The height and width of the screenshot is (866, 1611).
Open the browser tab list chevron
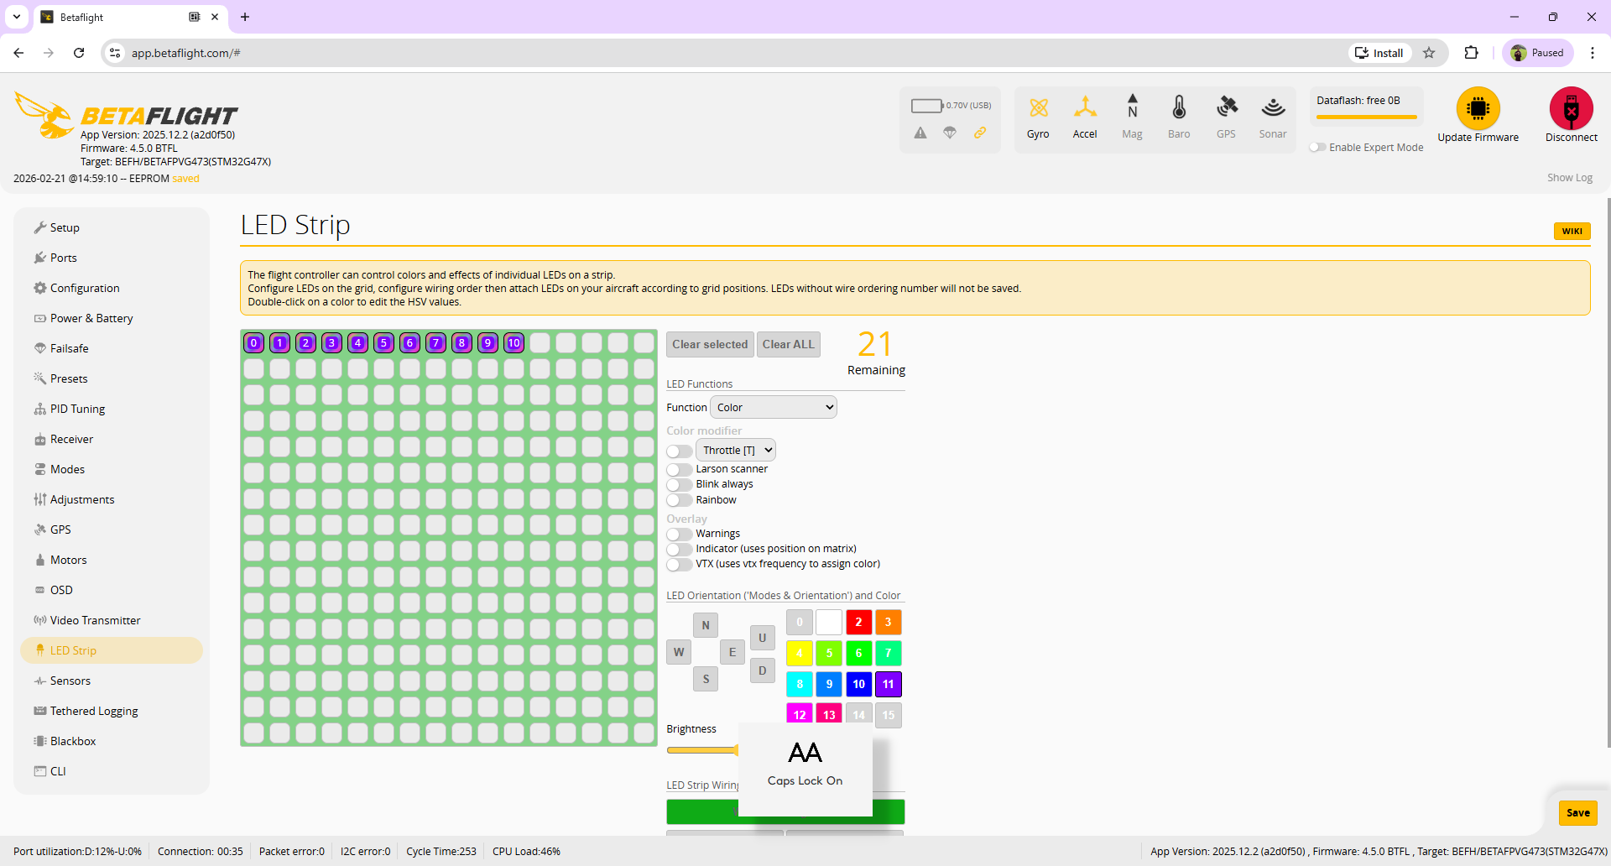(16, 17)
